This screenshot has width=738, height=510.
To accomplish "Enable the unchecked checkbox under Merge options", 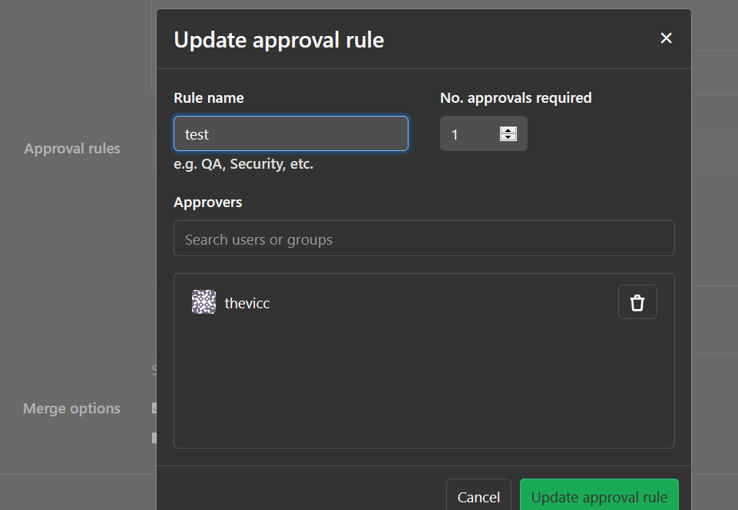I will [x=154, y=438].
